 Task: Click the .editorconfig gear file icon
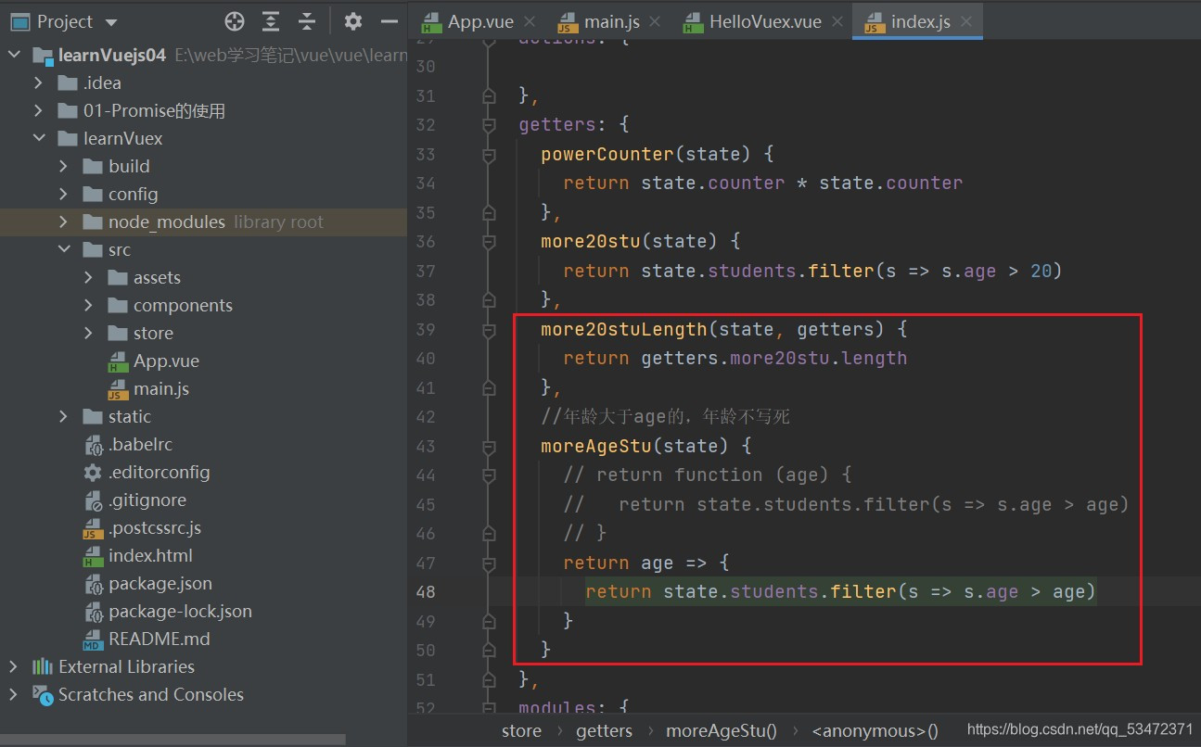coord(93,472)
